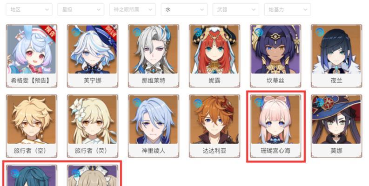The image size is (369, 186).
Task: Select the highlighted 珊瑚宫心海 character card
Action: [275, 126]
